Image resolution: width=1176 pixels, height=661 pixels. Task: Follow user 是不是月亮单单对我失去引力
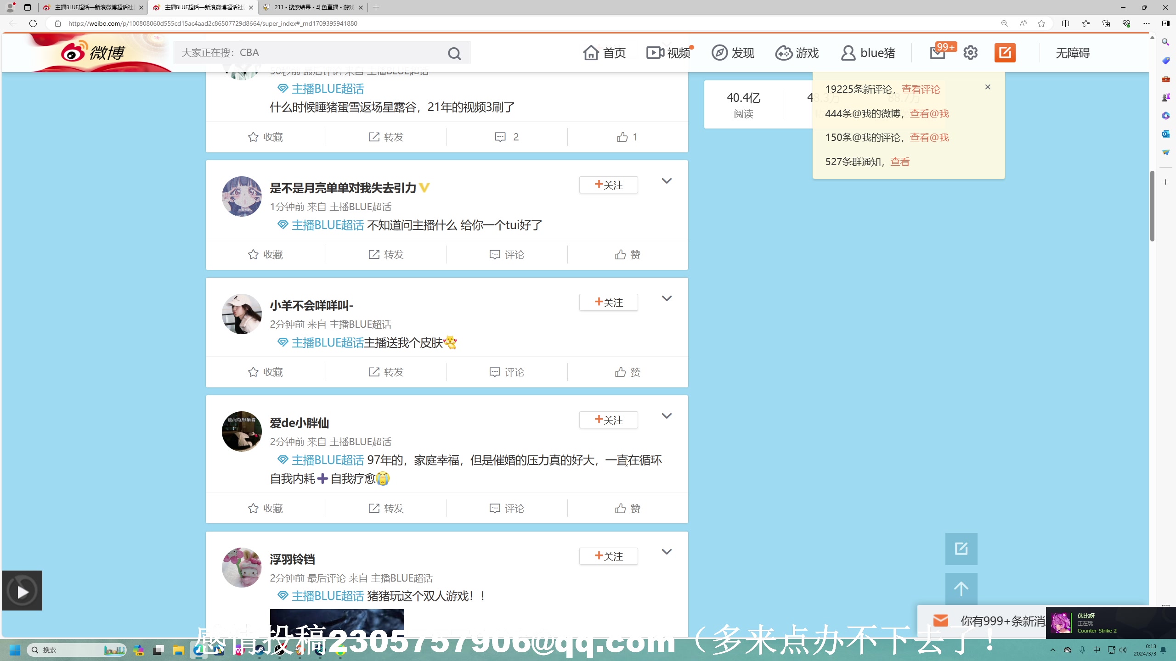click(x=608, y=185)
